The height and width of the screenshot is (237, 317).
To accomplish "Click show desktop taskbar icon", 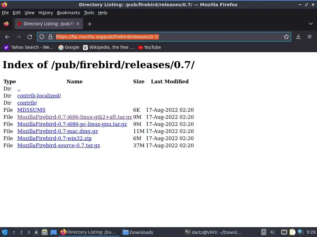I will pos(53,232).
